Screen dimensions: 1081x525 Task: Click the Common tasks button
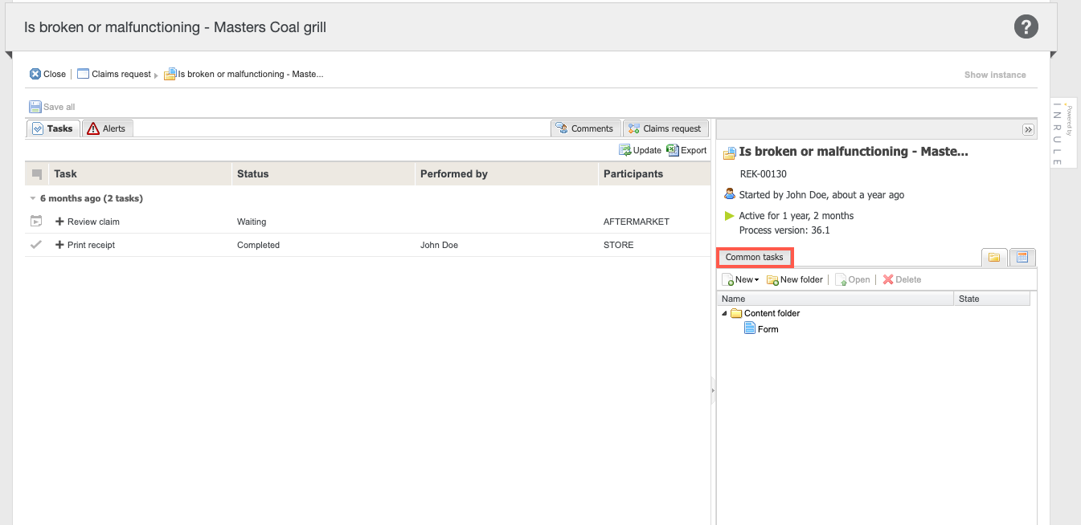click(754, 258)
